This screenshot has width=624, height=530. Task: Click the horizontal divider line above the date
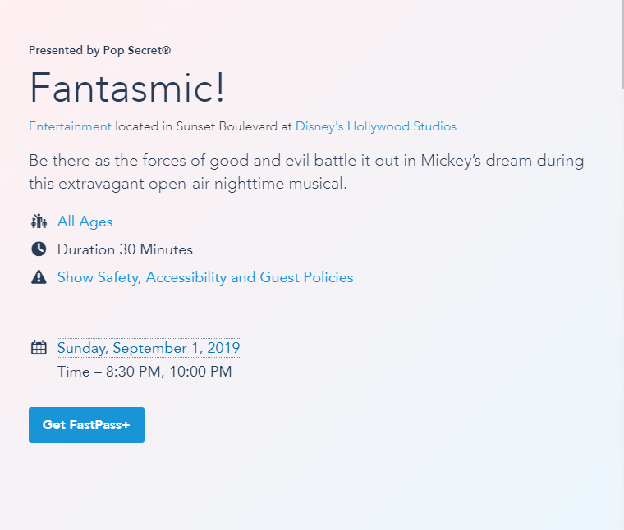308,313
